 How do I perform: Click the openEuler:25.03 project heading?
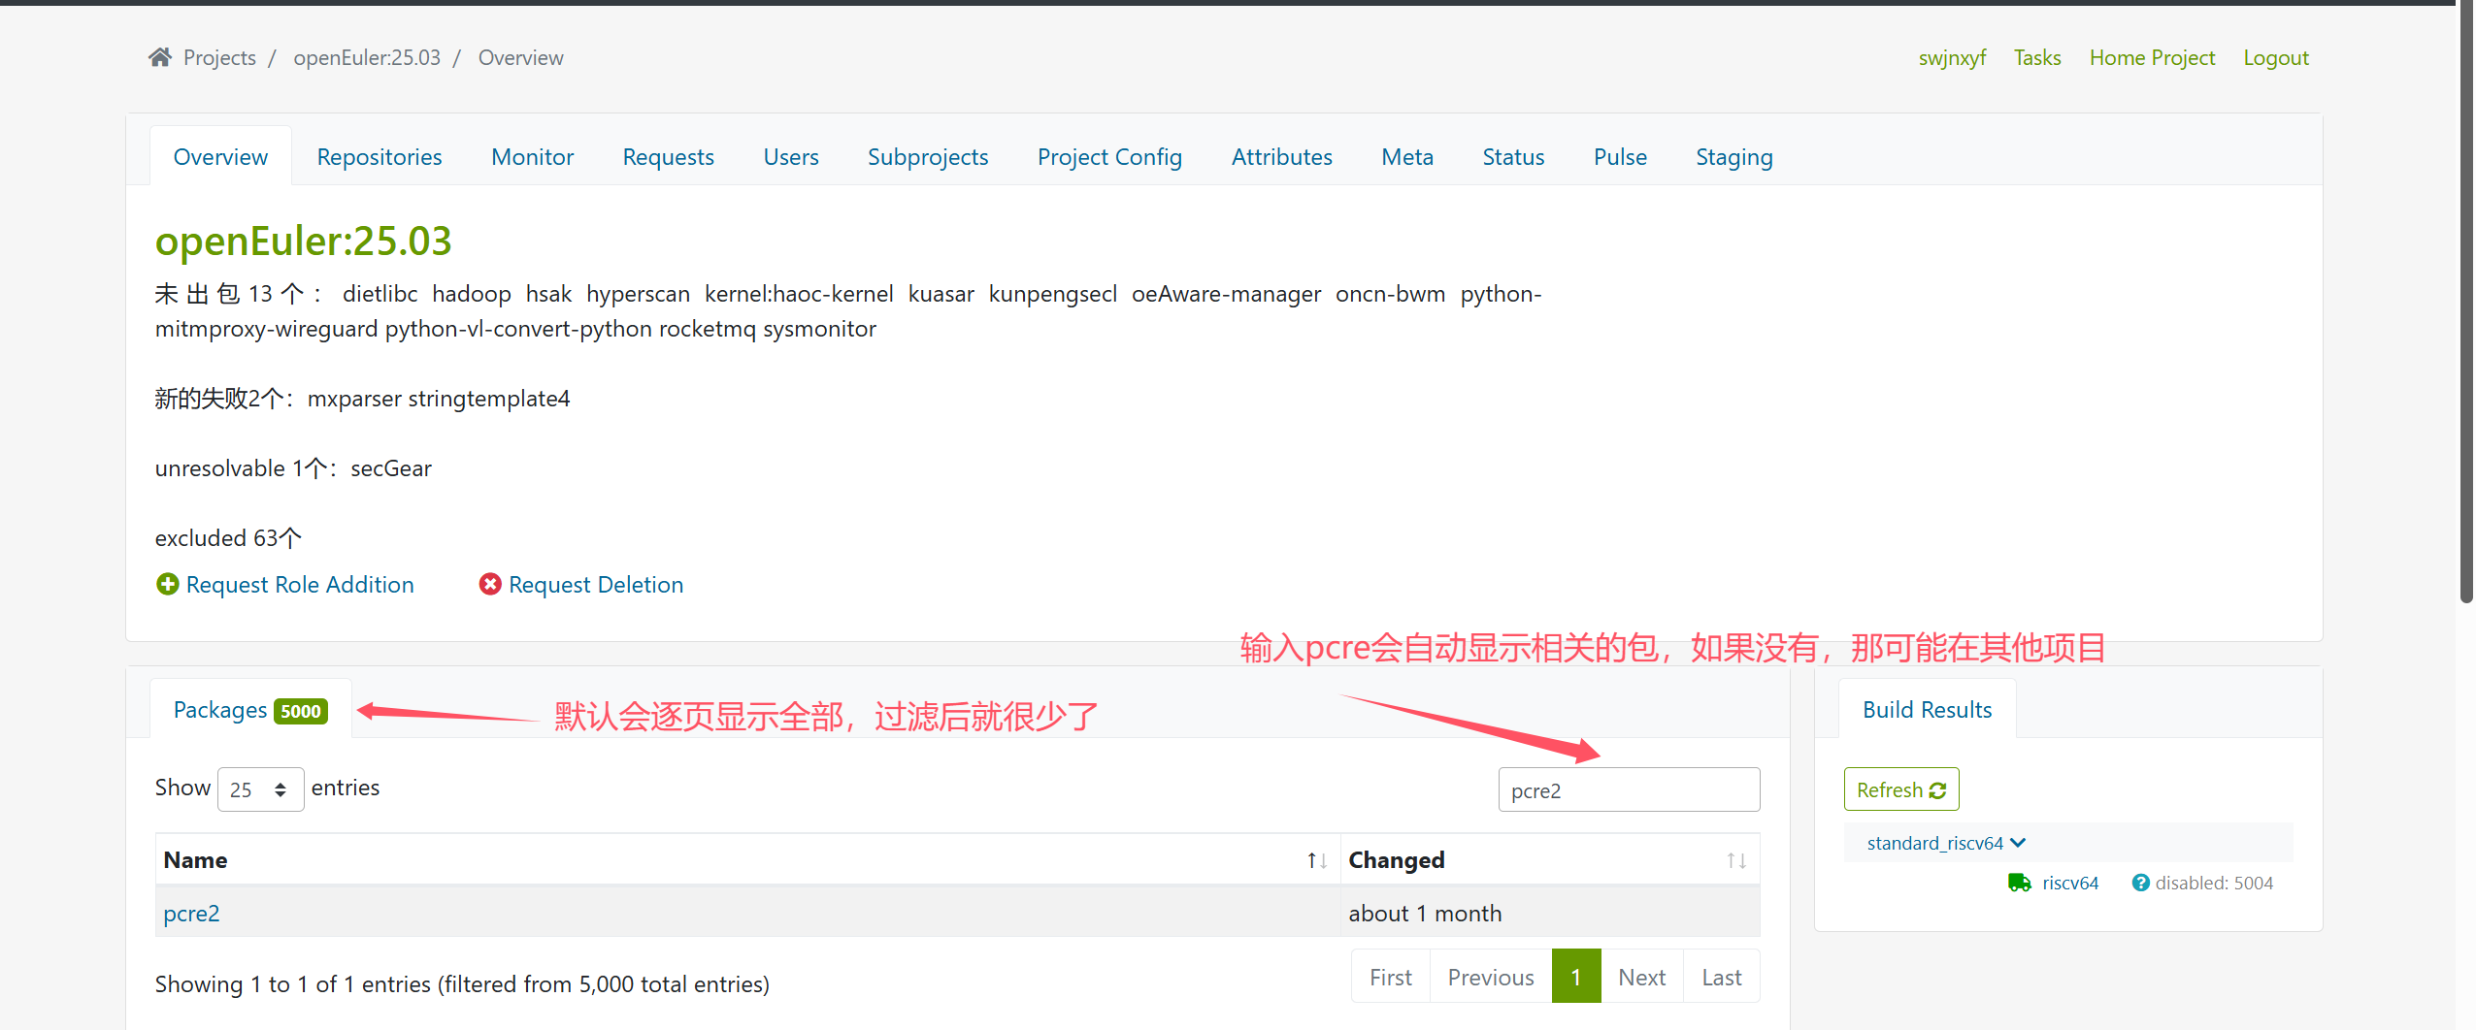coord(304,241)
